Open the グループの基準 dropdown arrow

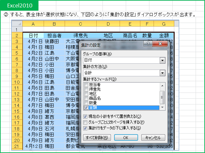(162, 60)
